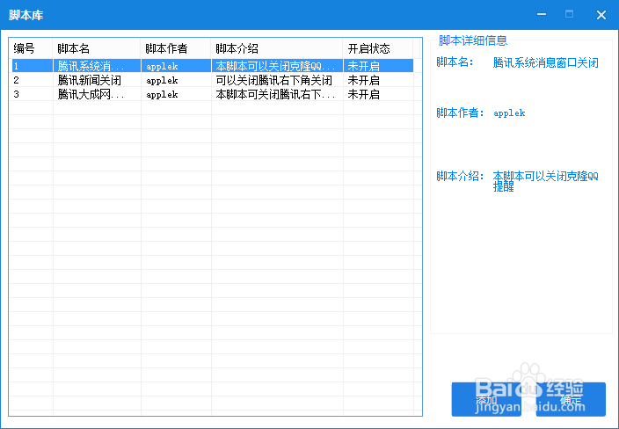Sort by the 编号 column header

tap(31, 48)
